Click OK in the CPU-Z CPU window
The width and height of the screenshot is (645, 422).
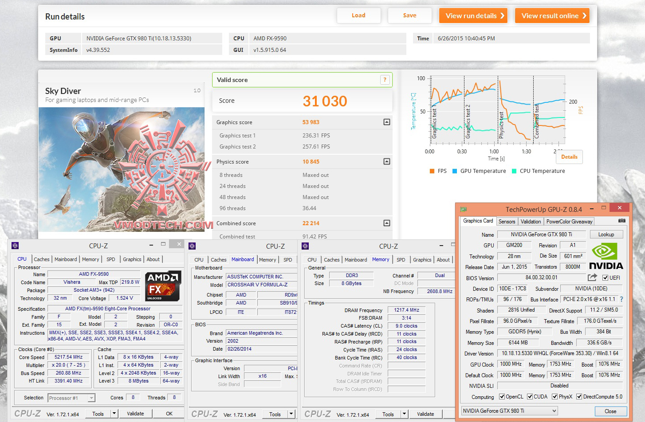coord(169,414)
